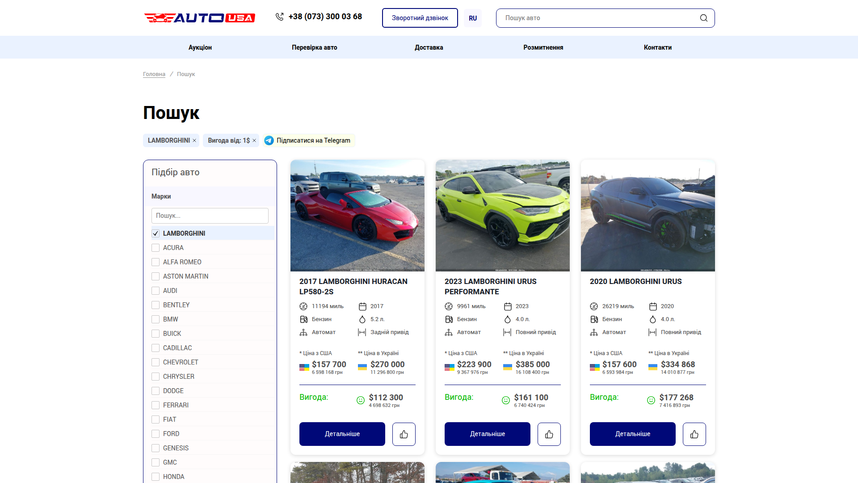Click the Ukraine flag by $270 000

pyautogui.click(x=362, y=367)
